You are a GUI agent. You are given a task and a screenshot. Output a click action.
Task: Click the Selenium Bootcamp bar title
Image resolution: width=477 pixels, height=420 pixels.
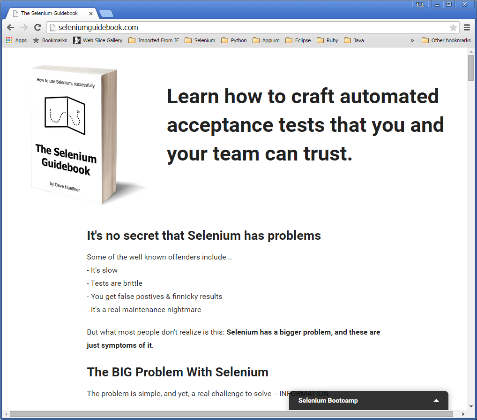tap(328, 400)
